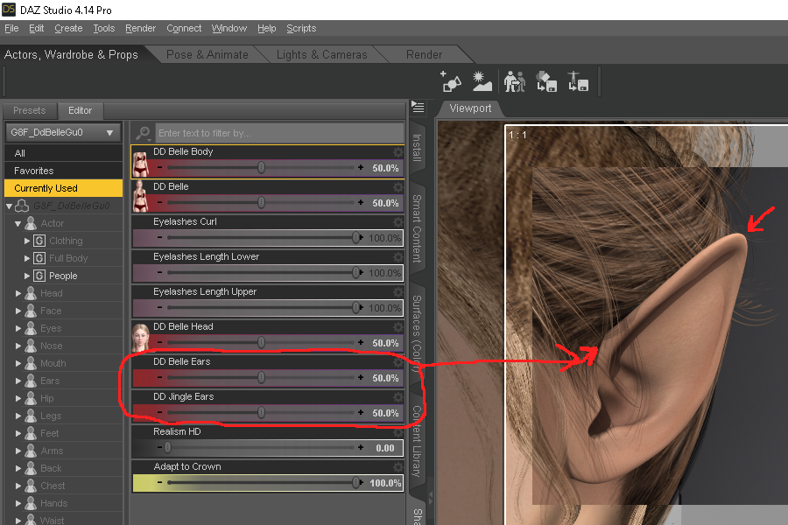This screenshot has width=788, height=525.
Task: Click the DD Belle Head face thumbnail
Action: click(x=141, y=337)
